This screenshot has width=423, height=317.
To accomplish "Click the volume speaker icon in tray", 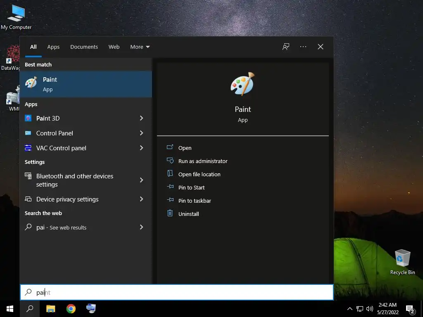I will tap(370, 309).
